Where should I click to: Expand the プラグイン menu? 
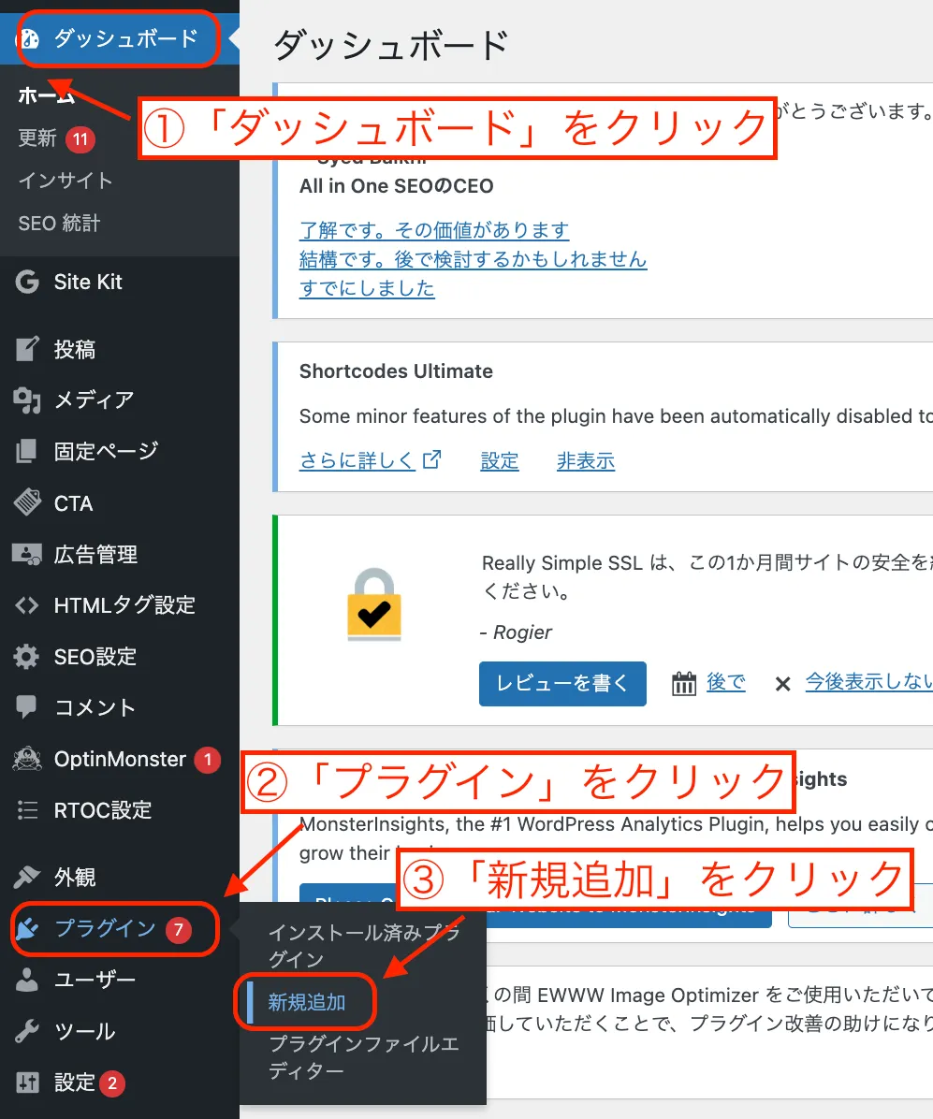click(x=105, y=928)
